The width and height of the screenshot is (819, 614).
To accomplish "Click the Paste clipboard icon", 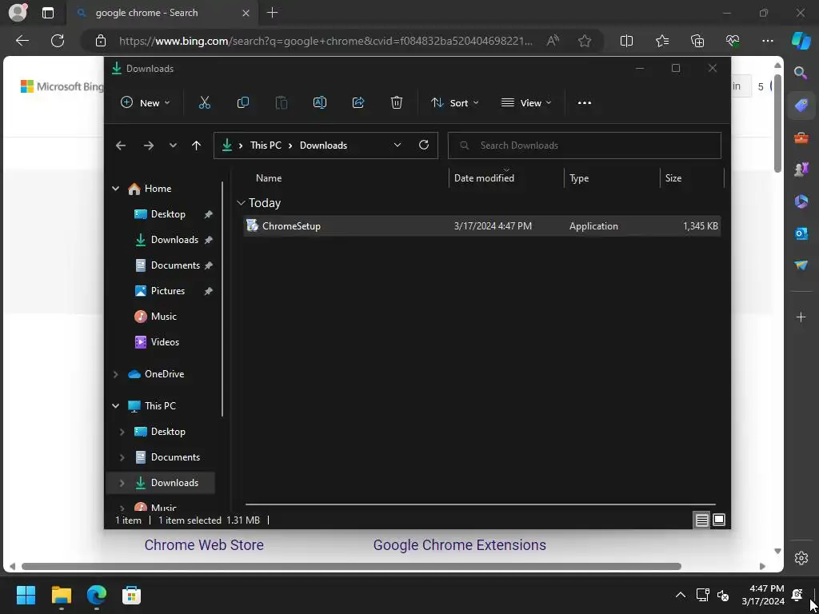I will tap(281, 103).
